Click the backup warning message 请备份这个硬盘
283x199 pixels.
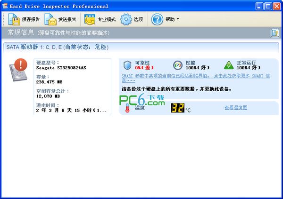176,89
